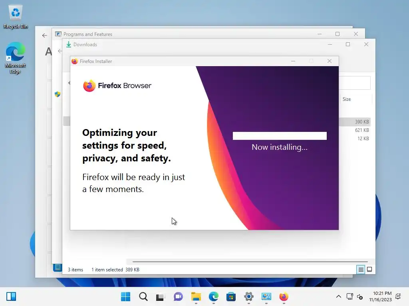The image size is (409, 306).
Task: Click the '3 items' status bar text
Action: [x=75, y=270]
